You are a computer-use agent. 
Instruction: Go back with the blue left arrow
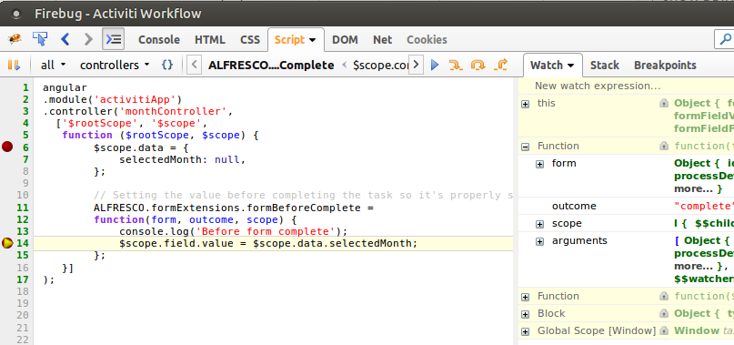coord(65,39)
